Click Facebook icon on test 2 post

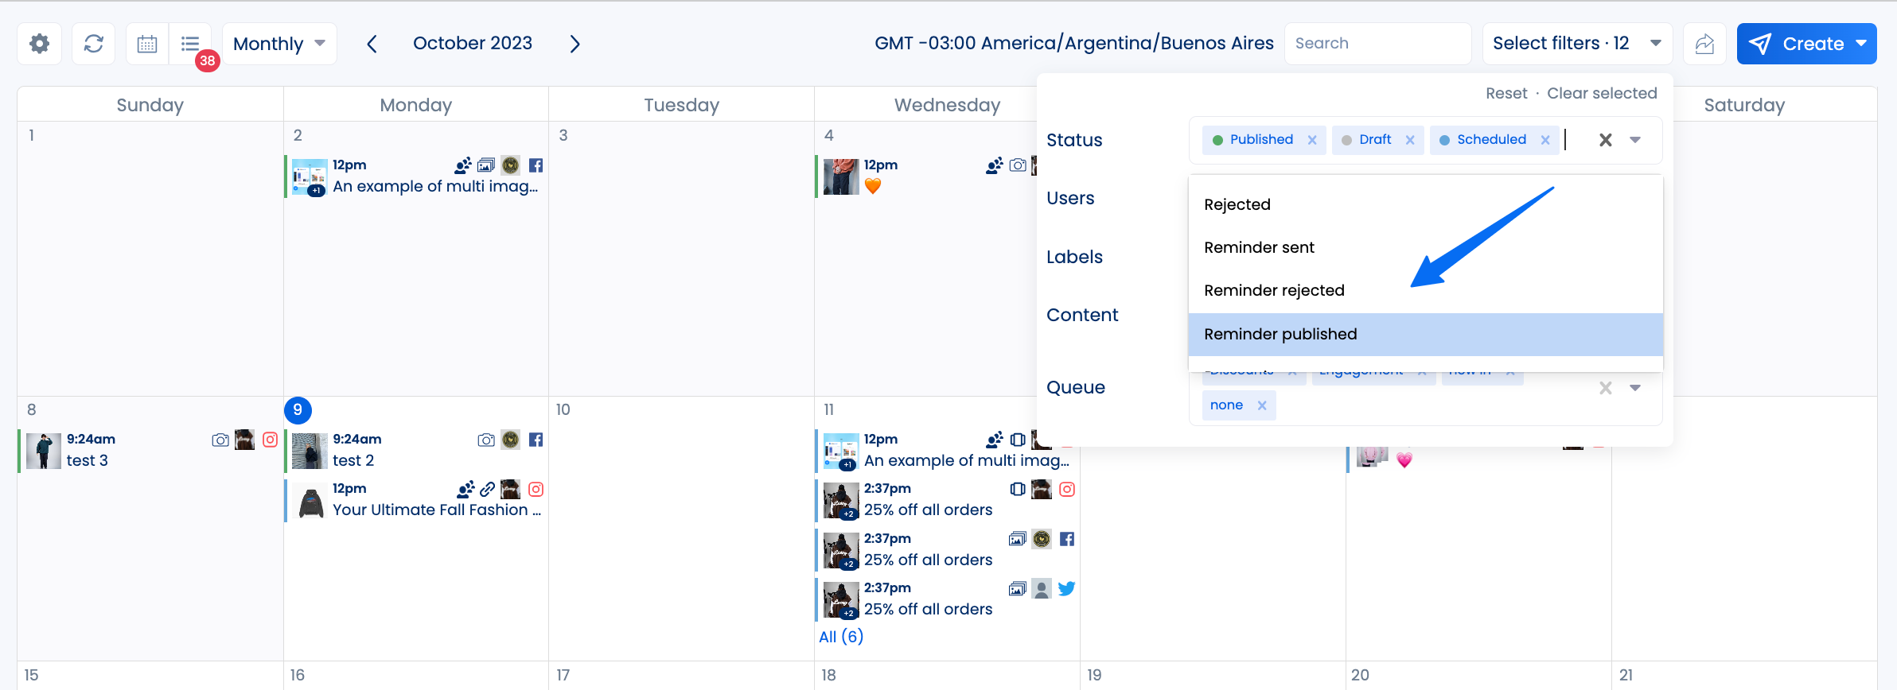(536, 440)
